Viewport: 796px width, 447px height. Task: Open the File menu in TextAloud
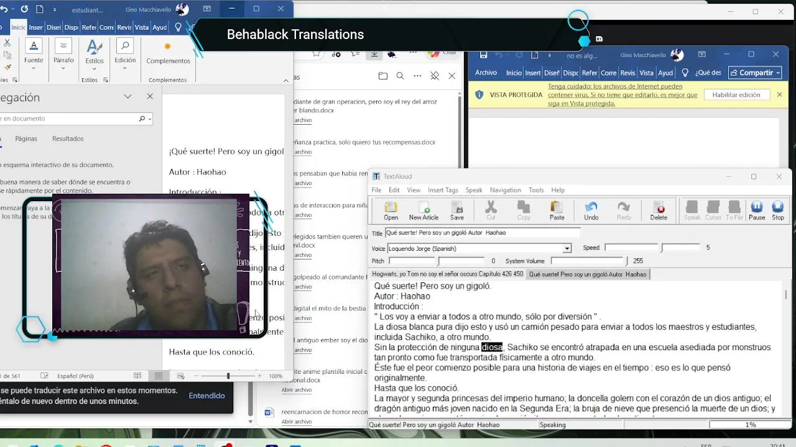[376, 190]
